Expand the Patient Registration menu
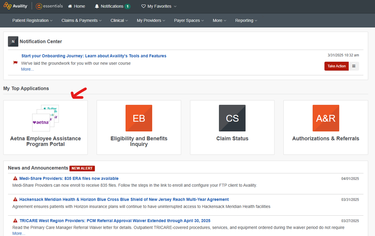 (32, 20)
